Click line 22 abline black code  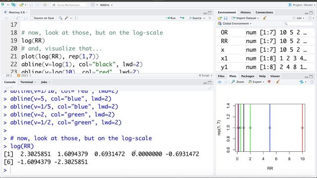tap(82, 64)
